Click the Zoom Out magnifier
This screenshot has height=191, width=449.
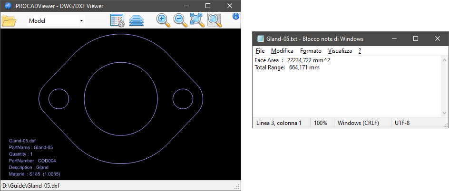[180, 20]
